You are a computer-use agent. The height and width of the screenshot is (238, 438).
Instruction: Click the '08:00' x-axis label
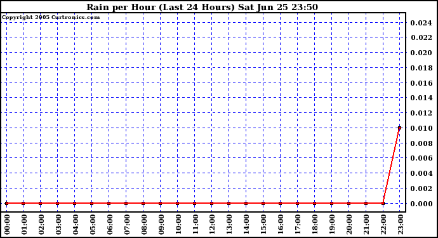point(144,224)
